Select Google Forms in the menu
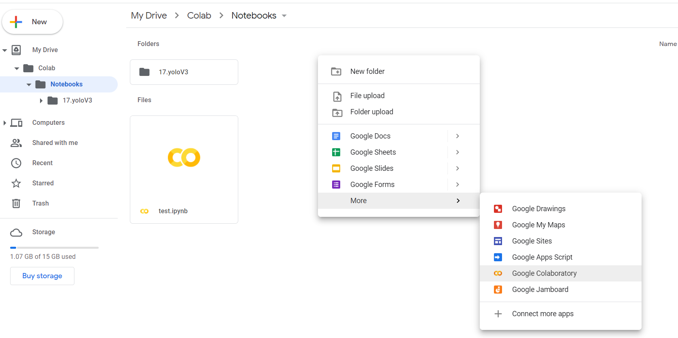 (x=372, y=185)
